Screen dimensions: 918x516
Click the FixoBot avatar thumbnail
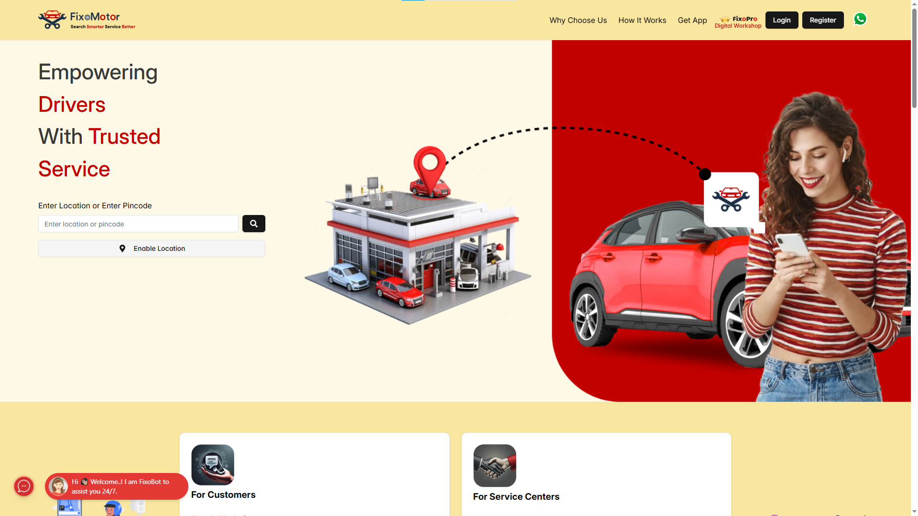tap(58, 486)
